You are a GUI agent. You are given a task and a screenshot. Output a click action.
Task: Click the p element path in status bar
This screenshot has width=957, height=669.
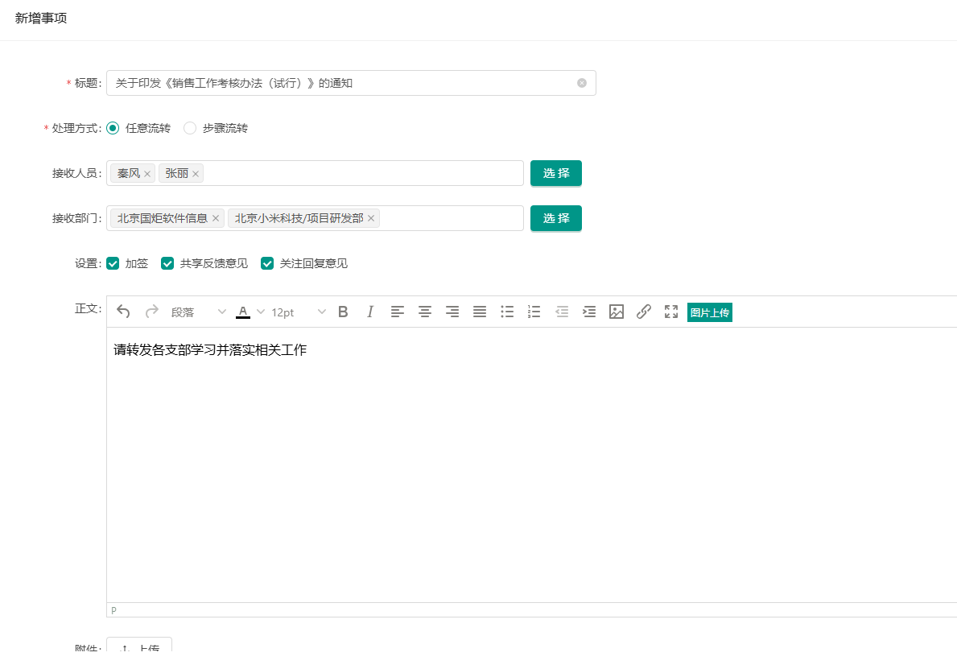[113, 609]
